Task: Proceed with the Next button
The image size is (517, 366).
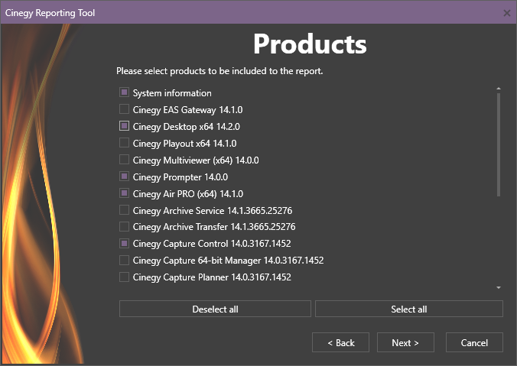Action: (x=405, y=342)
